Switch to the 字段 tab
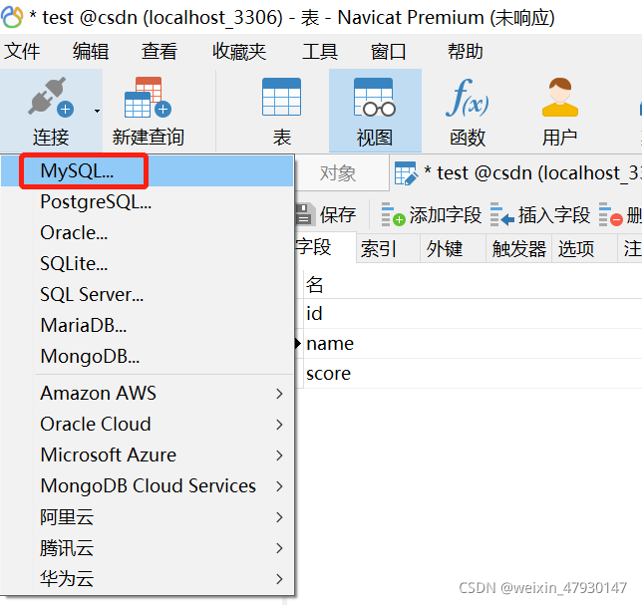 (x=325, y=247)
